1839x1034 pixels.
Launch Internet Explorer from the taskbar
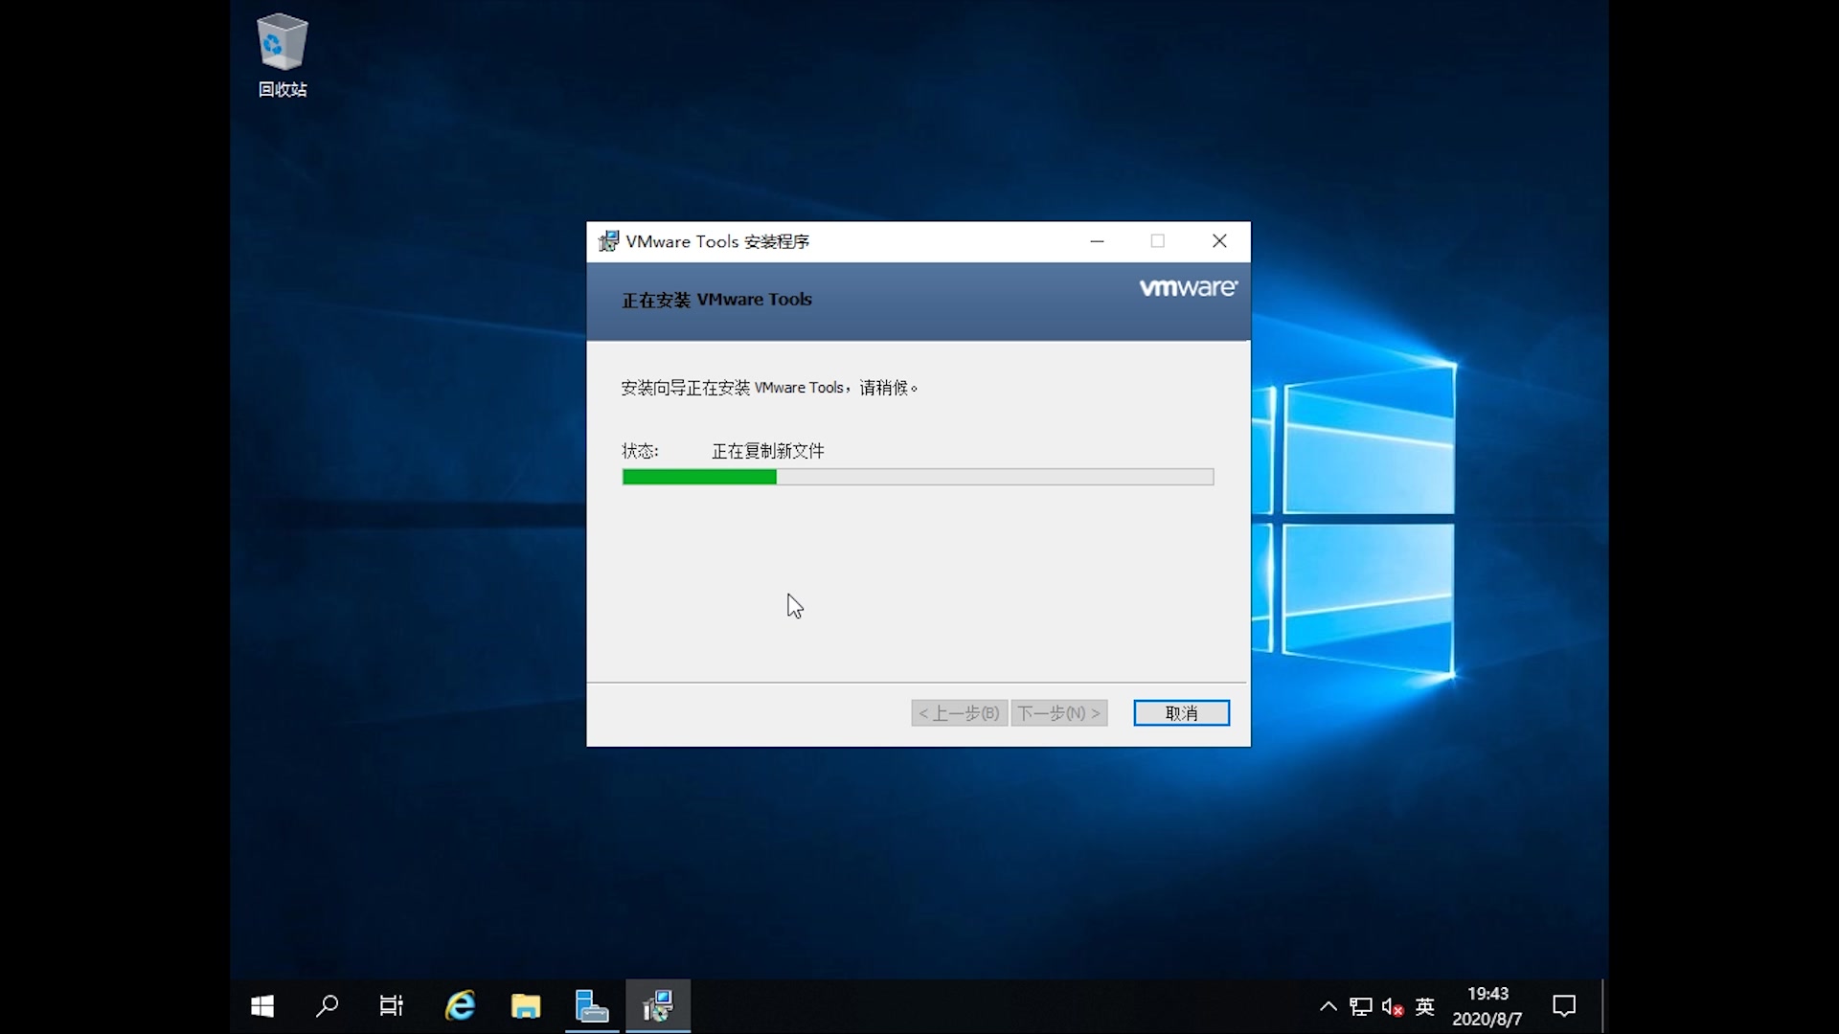point(460,1006)
